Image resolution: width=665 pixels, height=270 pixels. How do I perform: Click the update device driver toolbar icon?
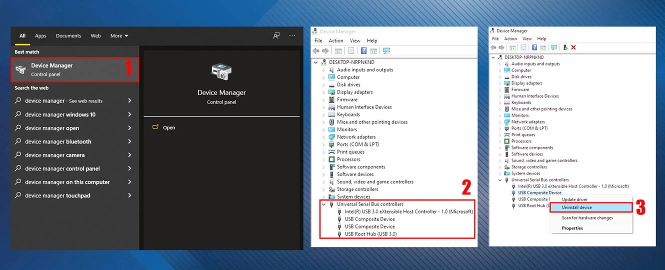pos(565,47)
